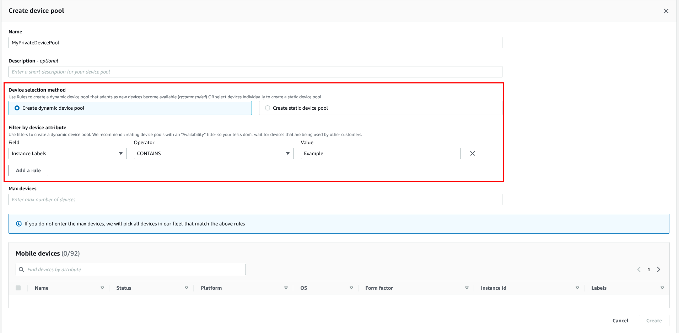Open the Name column filter icon
The height and width of the screenshot is (333, 679).
102,288
